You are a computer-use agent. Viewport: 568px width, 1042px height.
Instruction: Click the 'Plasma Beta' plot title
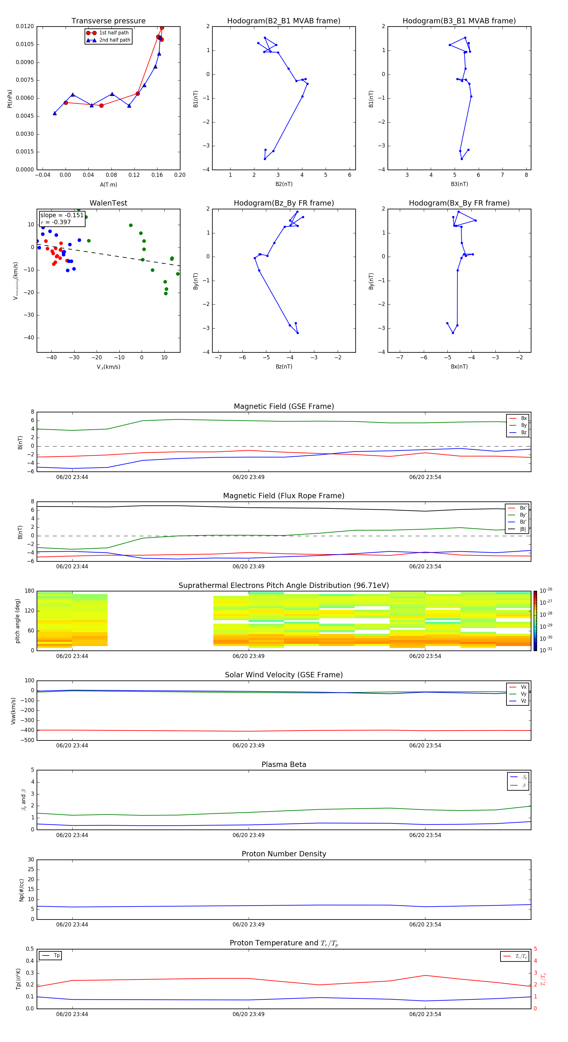(284, 765)
